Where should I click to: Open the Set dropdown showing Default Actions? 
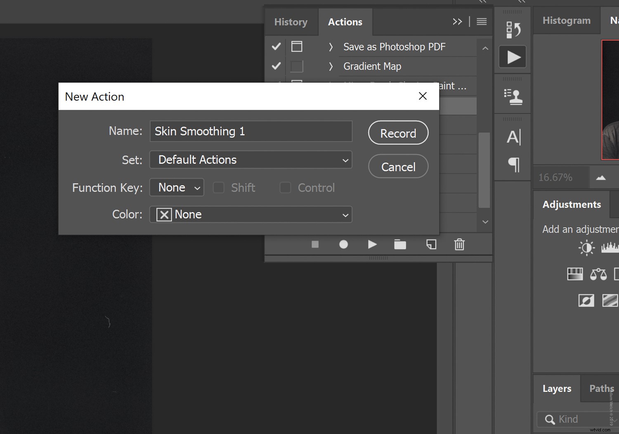250,160
